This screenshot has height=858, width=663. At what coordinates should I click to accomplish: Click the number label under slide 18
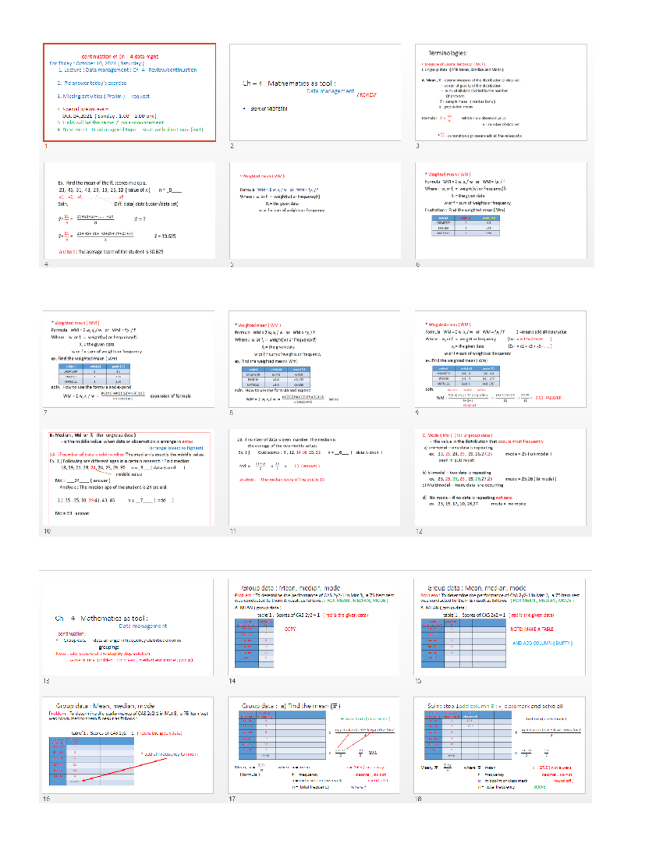[x=418, y=799]
